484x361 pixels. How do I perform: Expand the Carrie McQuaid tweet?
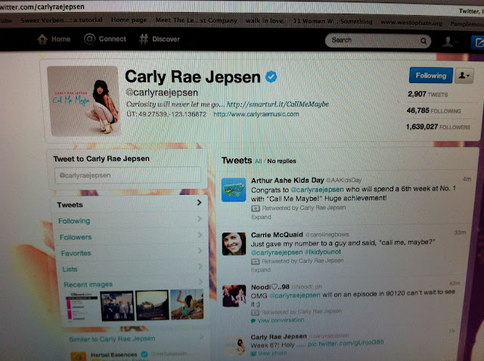pyautogui.click(x=260, y=270)
